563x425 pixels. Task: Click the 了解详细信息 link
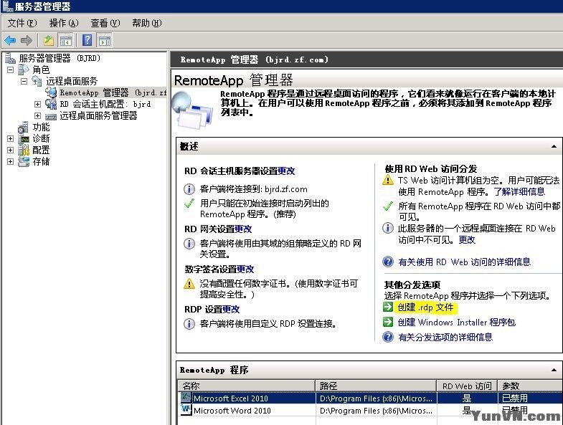click(519, 191)
